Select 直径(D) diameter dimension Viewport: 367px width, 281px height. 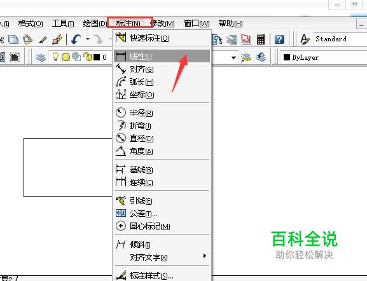pyautogui.click(x=162, y=139)
